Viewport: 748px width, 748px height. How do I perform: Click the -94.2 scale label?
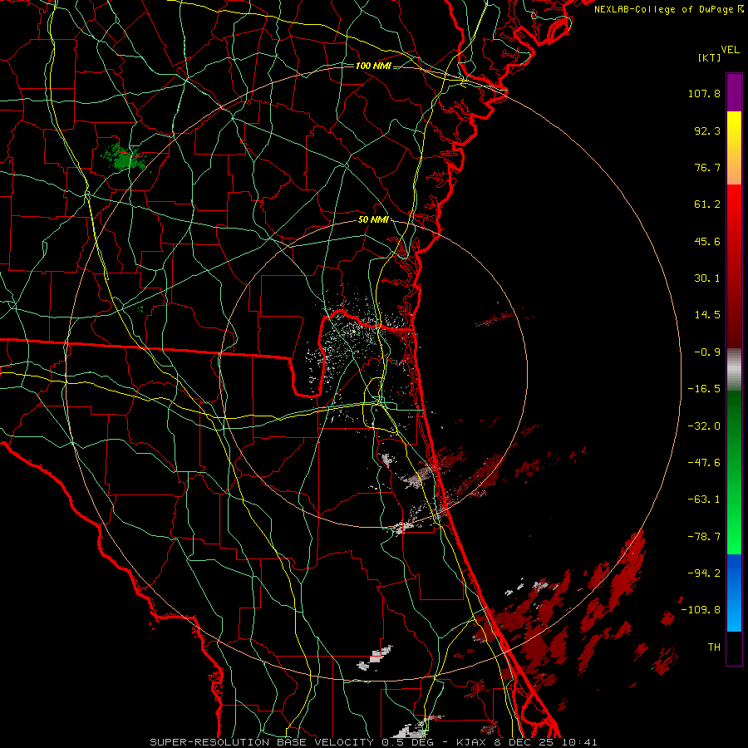(x=704, y=573)
